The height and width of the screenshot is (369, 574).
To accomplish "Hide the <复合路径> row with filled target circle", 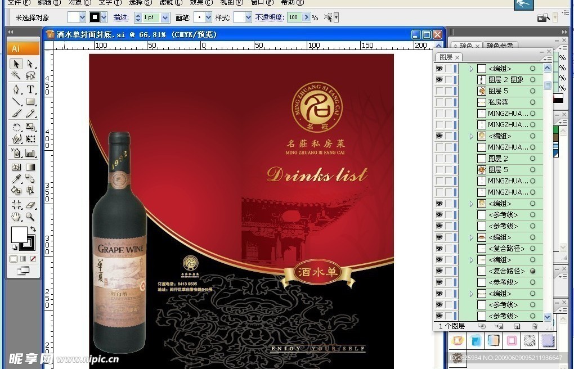I will 440,271.
